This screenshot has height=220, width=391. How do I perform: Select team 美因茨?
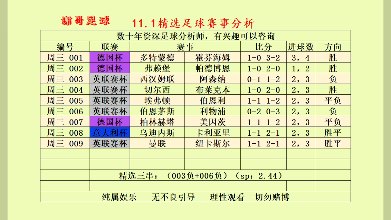click(213, 122)
